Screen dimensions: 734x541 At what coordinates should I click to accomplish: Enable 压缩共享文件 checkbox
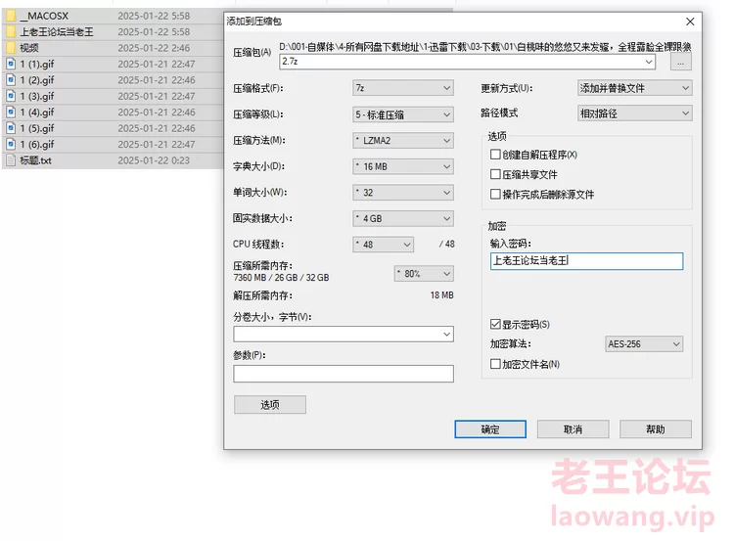click(x=495, y=174)
